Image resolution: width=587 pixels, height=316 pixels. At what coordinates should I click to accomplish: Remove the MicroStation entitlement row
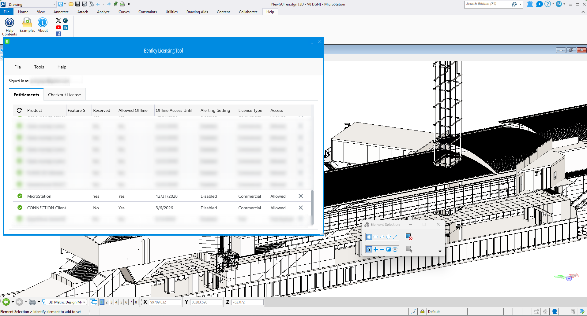coord(301,196)
